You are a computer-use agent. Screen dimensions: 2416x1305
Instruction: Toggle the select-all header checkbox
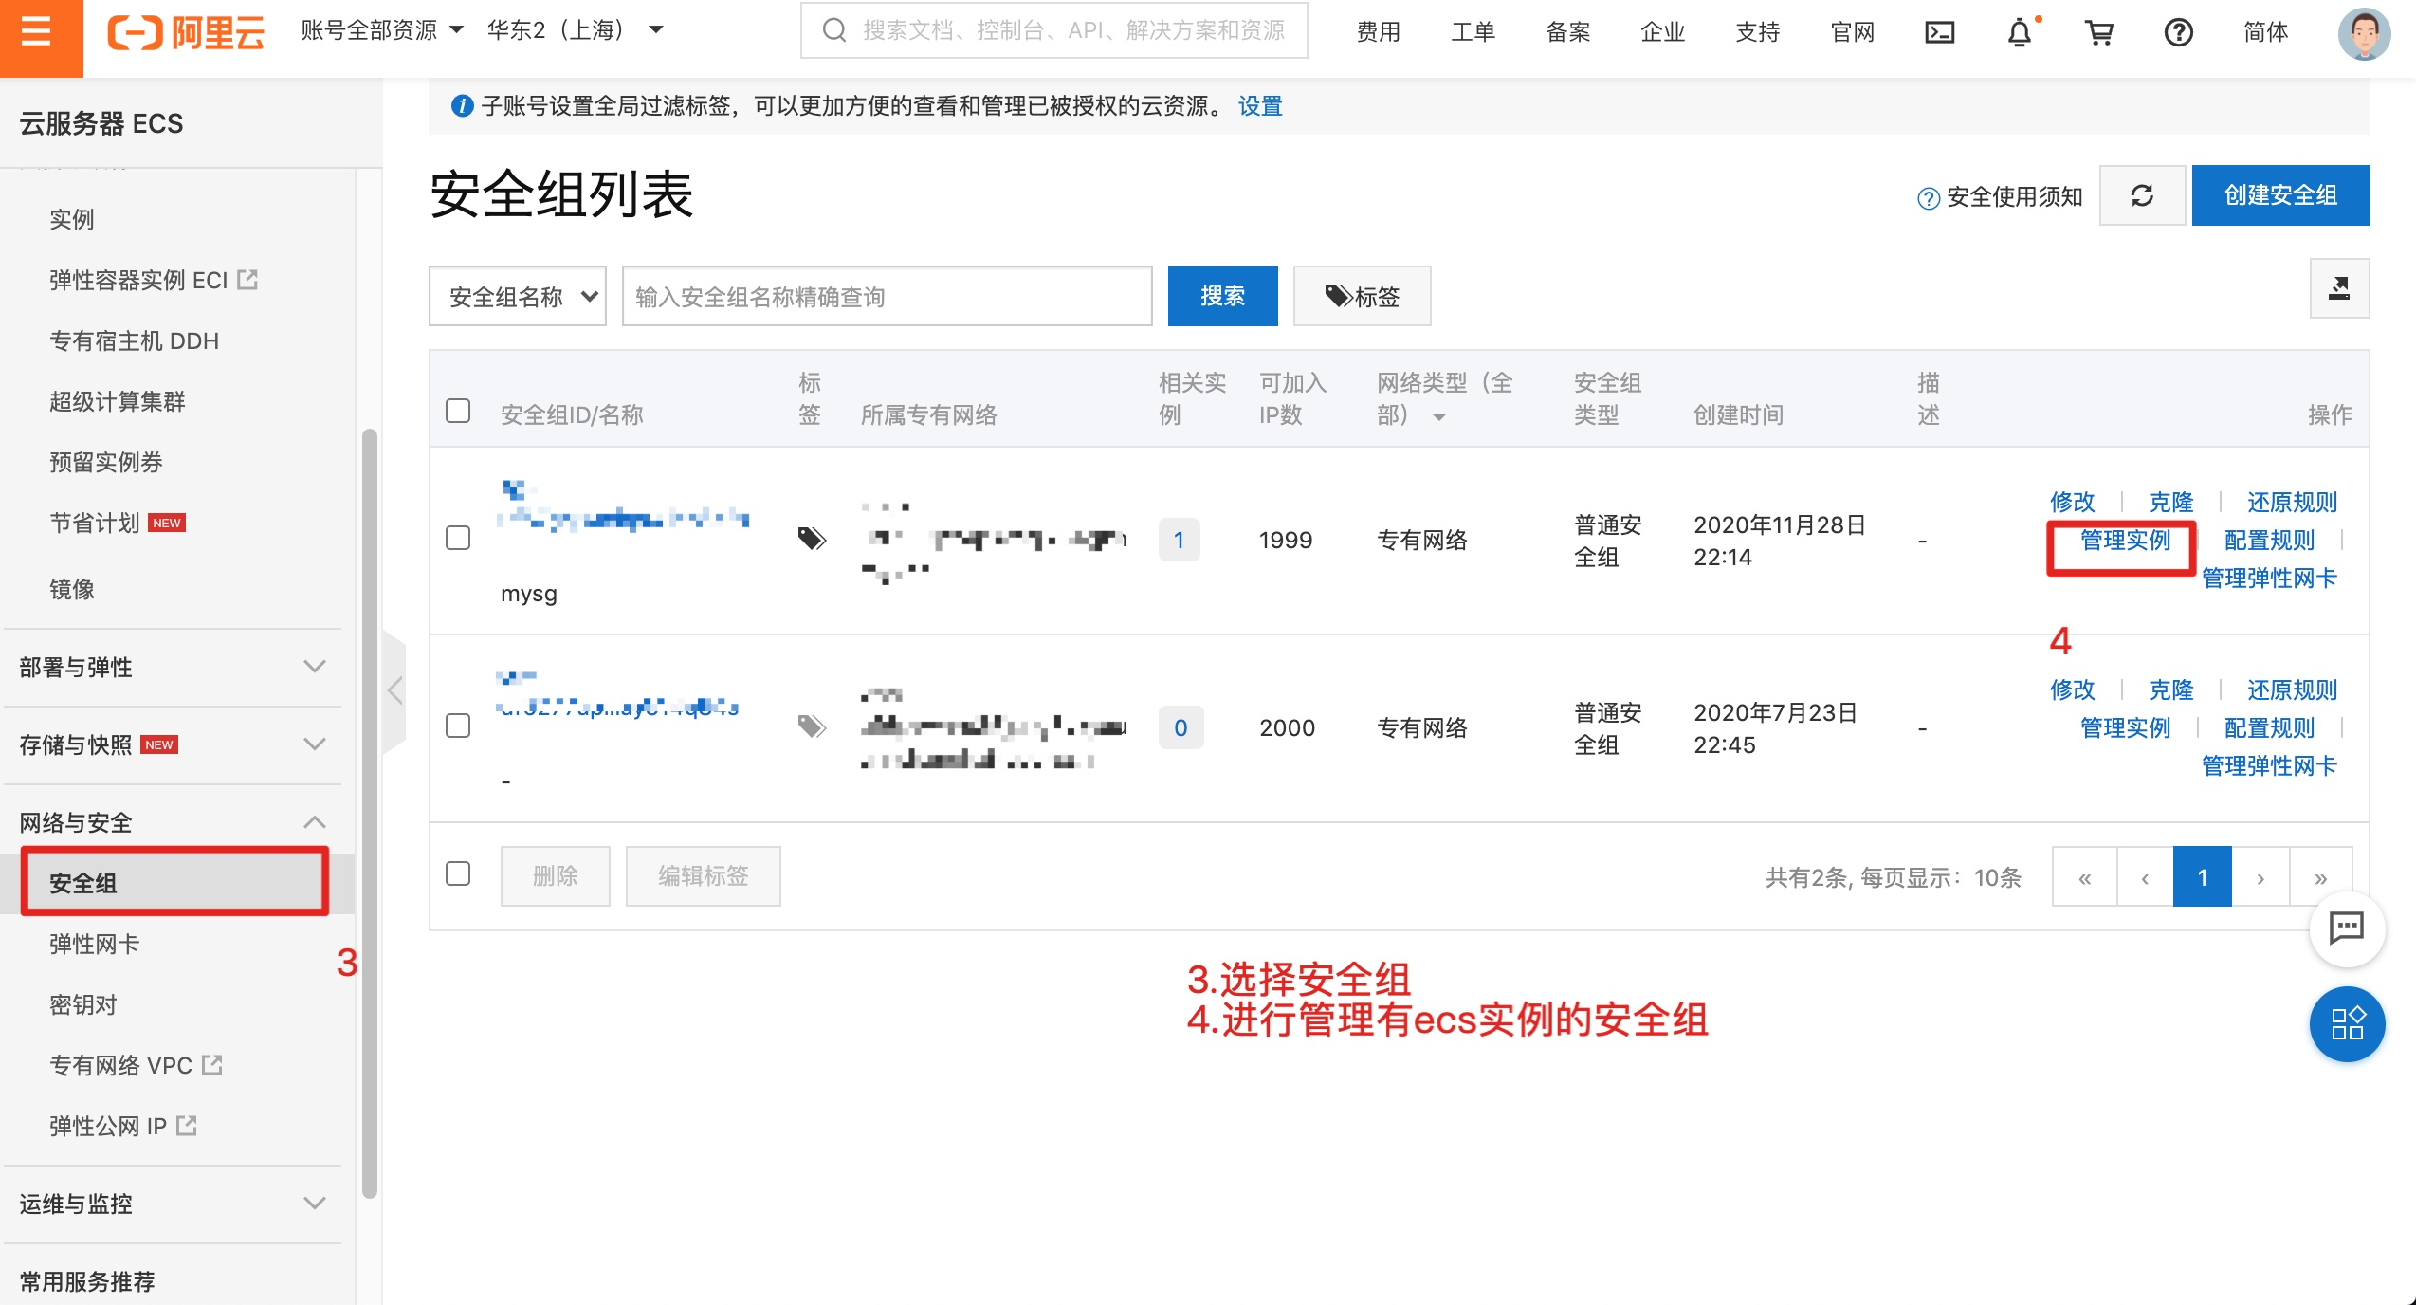click(458, 411)
